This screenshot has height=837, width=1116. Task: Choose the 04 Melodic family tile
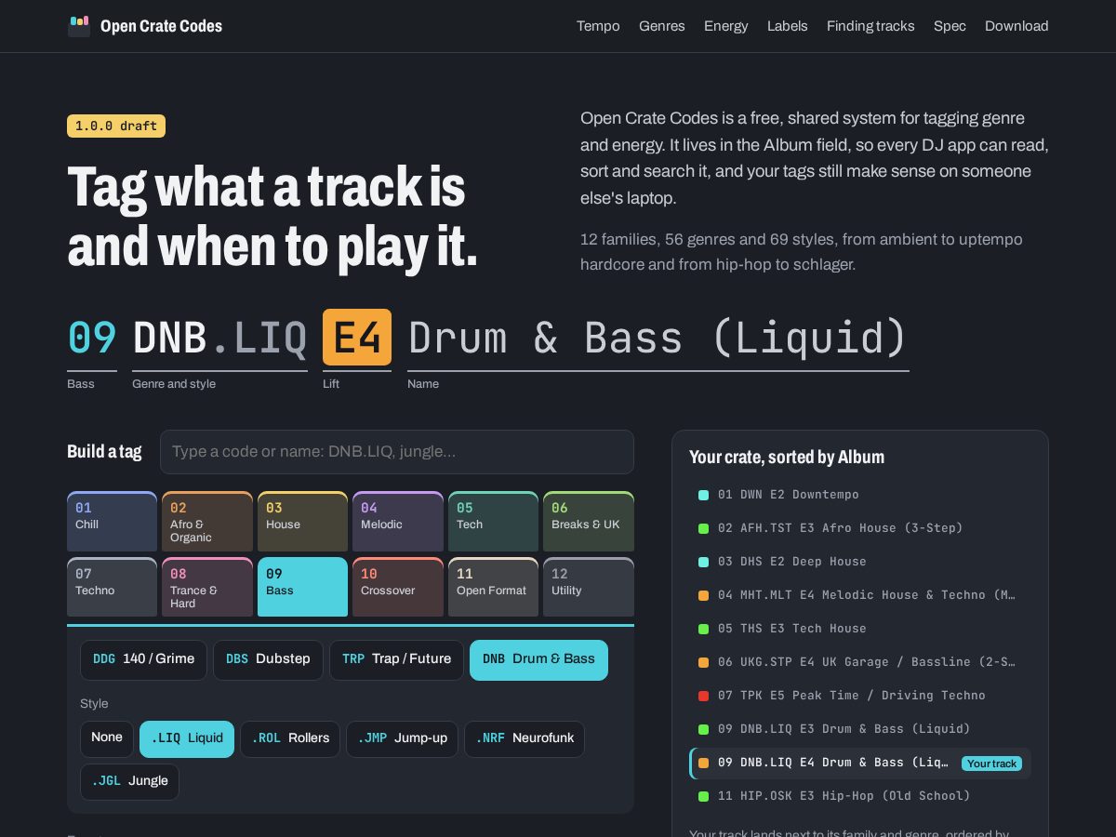(x=398, y=522)
